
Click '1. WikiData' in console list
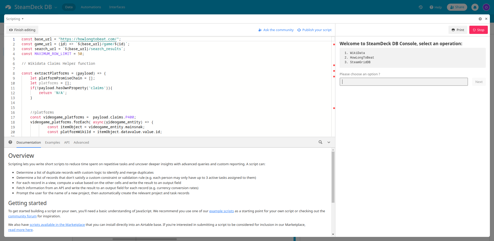[355, 53]
